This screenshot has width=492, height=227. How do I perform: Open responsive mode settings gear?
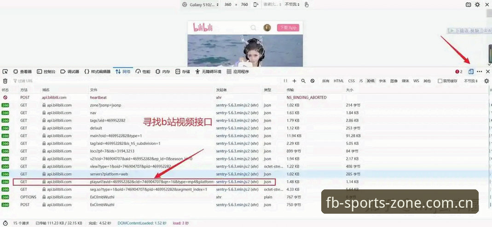(x=477, y=5)
